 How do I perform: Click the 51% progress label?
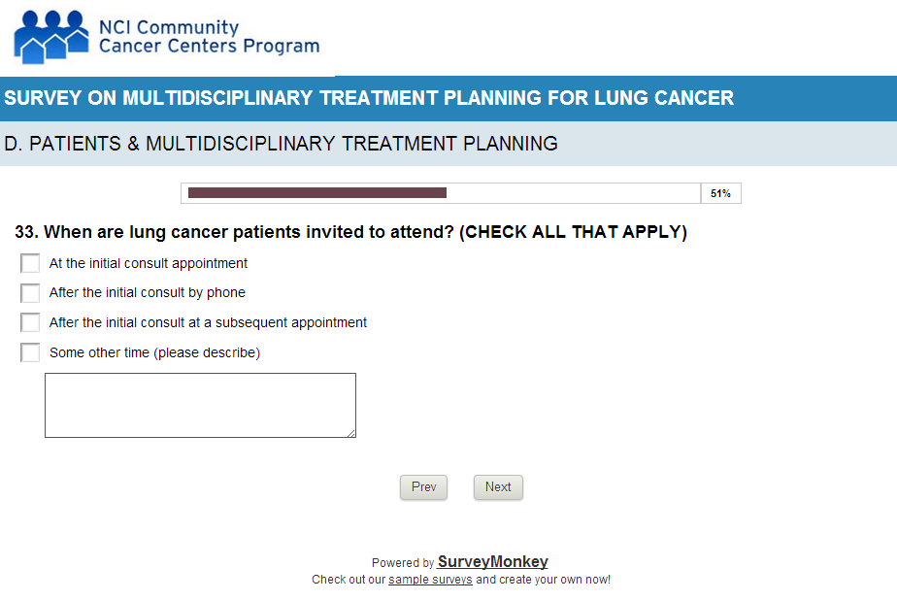coord(720,193)
